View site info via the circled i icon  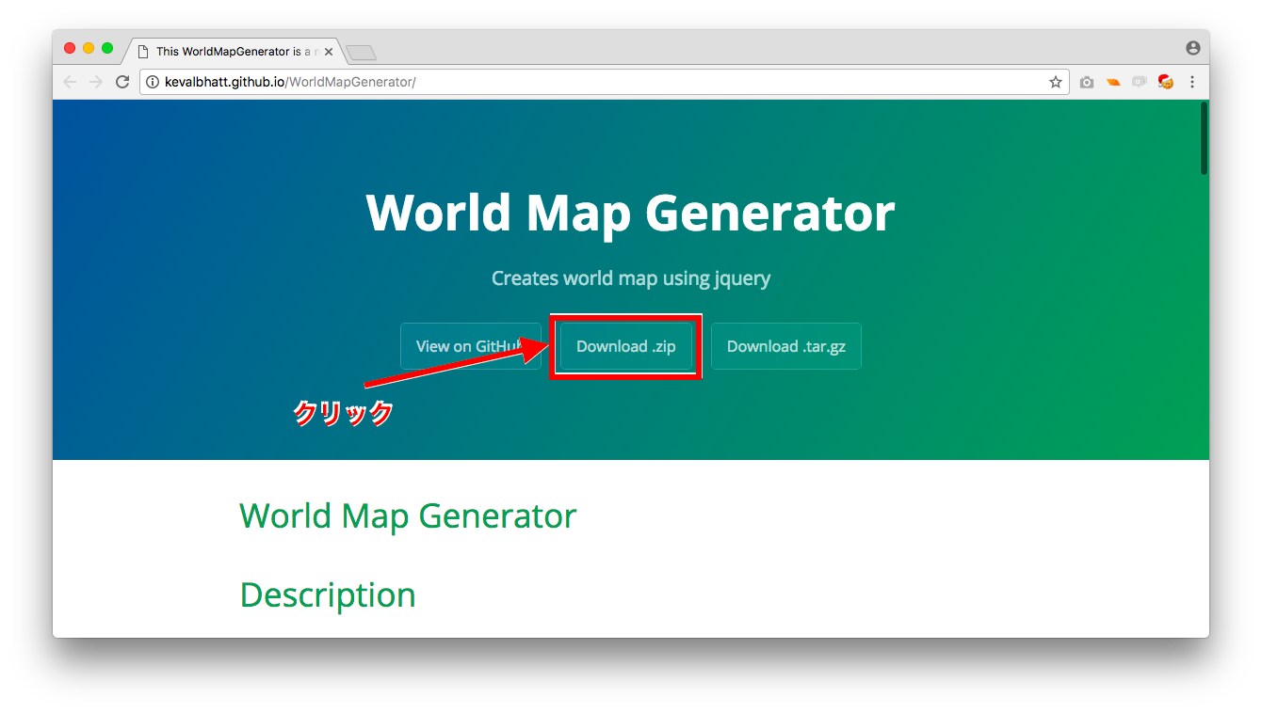coord(153,82)
